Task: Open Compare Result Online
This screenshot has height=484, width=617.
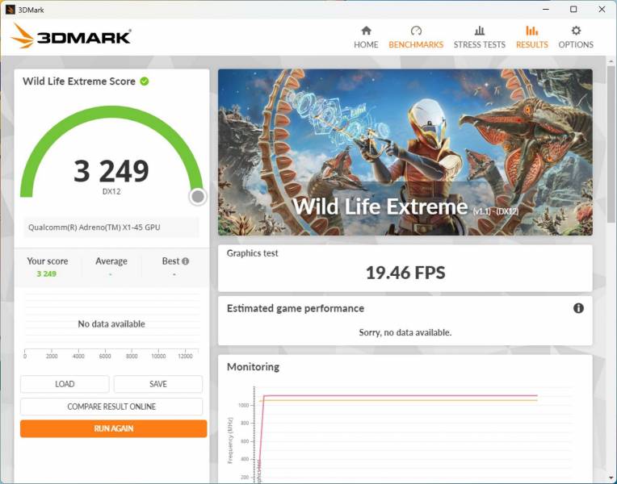Action: 111,407
